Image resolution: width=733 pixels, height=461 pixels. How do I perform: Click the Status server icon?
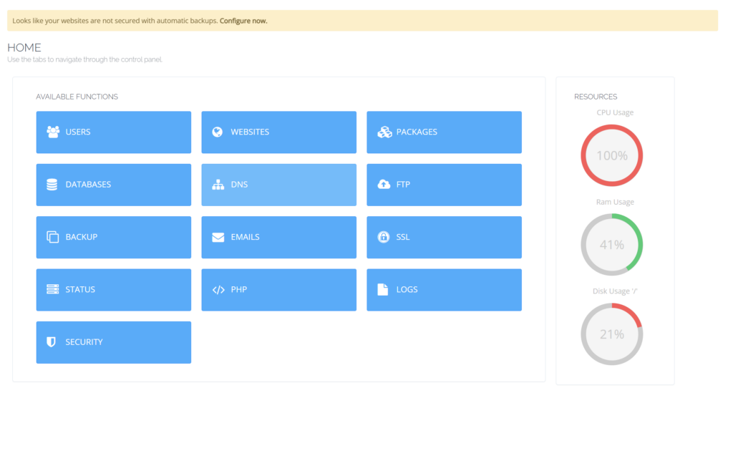tap(52, 289)
